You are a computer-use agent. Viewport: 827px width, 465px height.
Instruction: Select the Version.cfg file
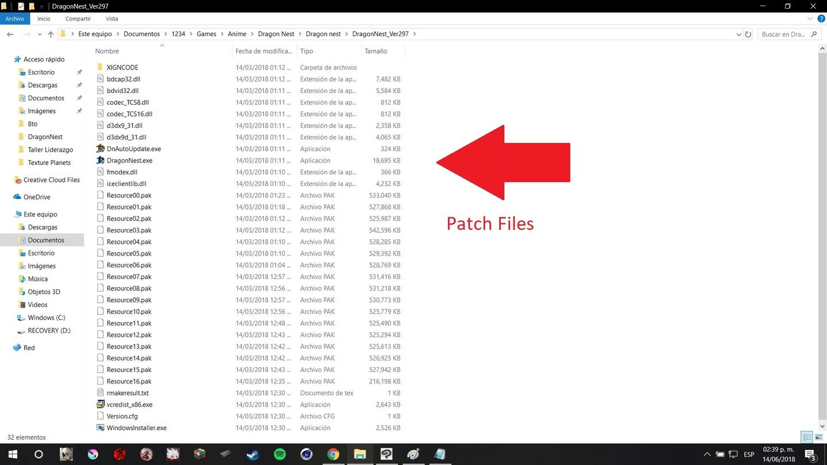click(x=122, y=416)
